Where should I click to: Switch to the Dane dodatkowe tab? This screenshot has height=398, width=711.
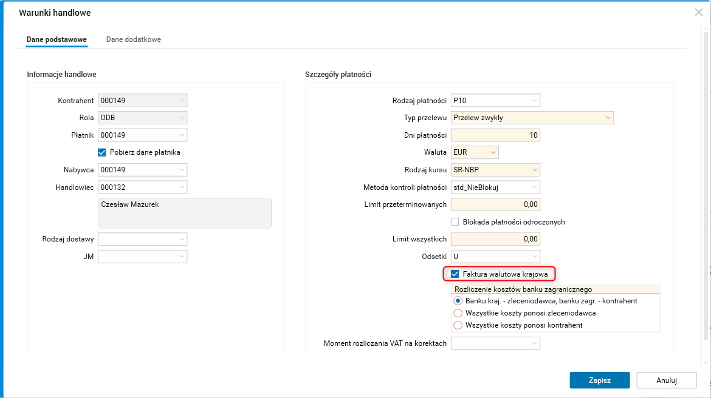pyautogui.click(x=134, y=39)
